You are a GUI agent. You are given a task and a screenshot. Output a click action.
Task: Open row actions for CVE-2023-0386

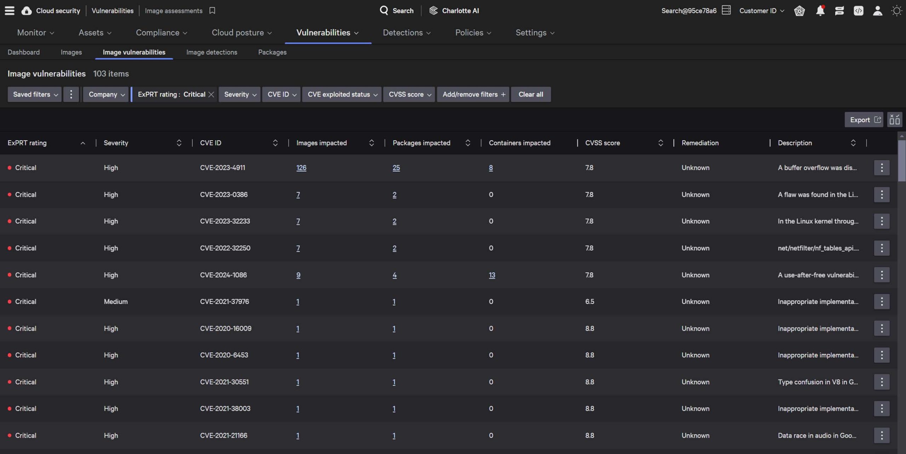(x=882, y=194)
